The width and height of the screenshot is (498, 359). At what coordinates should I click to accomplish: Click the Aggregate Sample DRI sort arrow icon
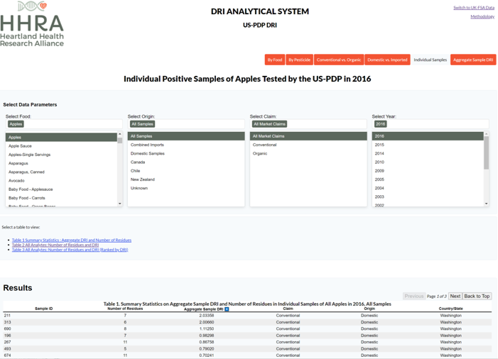click(227, 309)
